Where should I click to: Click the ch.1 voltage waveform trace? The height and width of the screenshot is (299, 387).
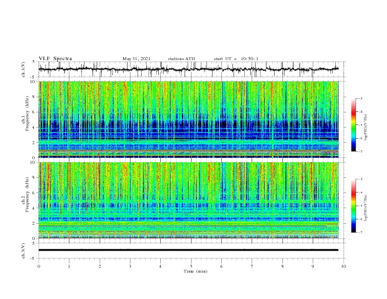pyautogui.click(x=189, y=69)
